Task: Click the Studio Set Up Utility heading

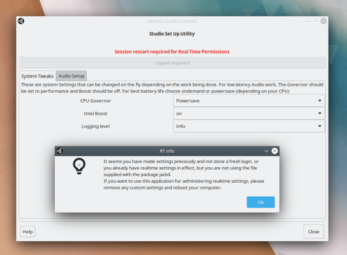Action: [172, 34]
